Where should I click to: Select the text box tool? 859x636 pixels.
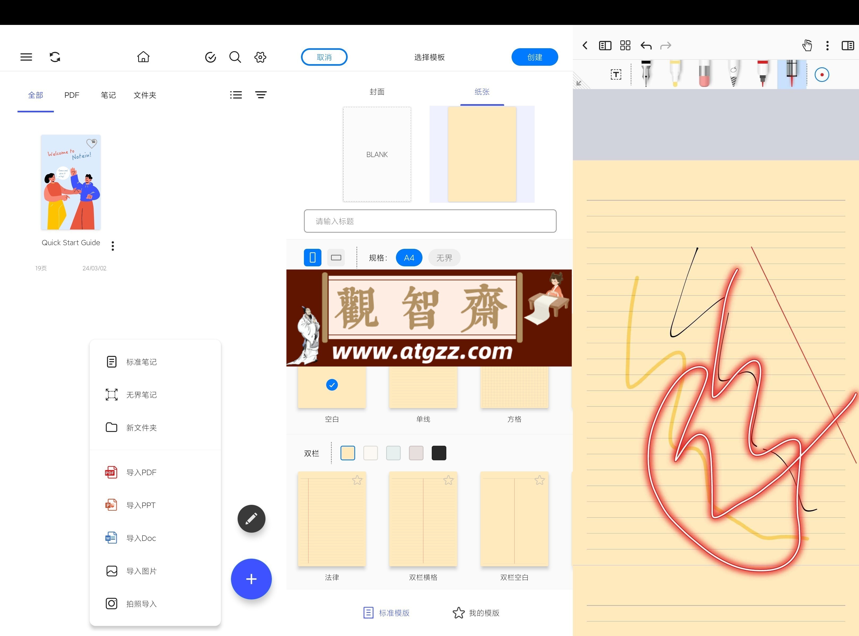point(616,74)
